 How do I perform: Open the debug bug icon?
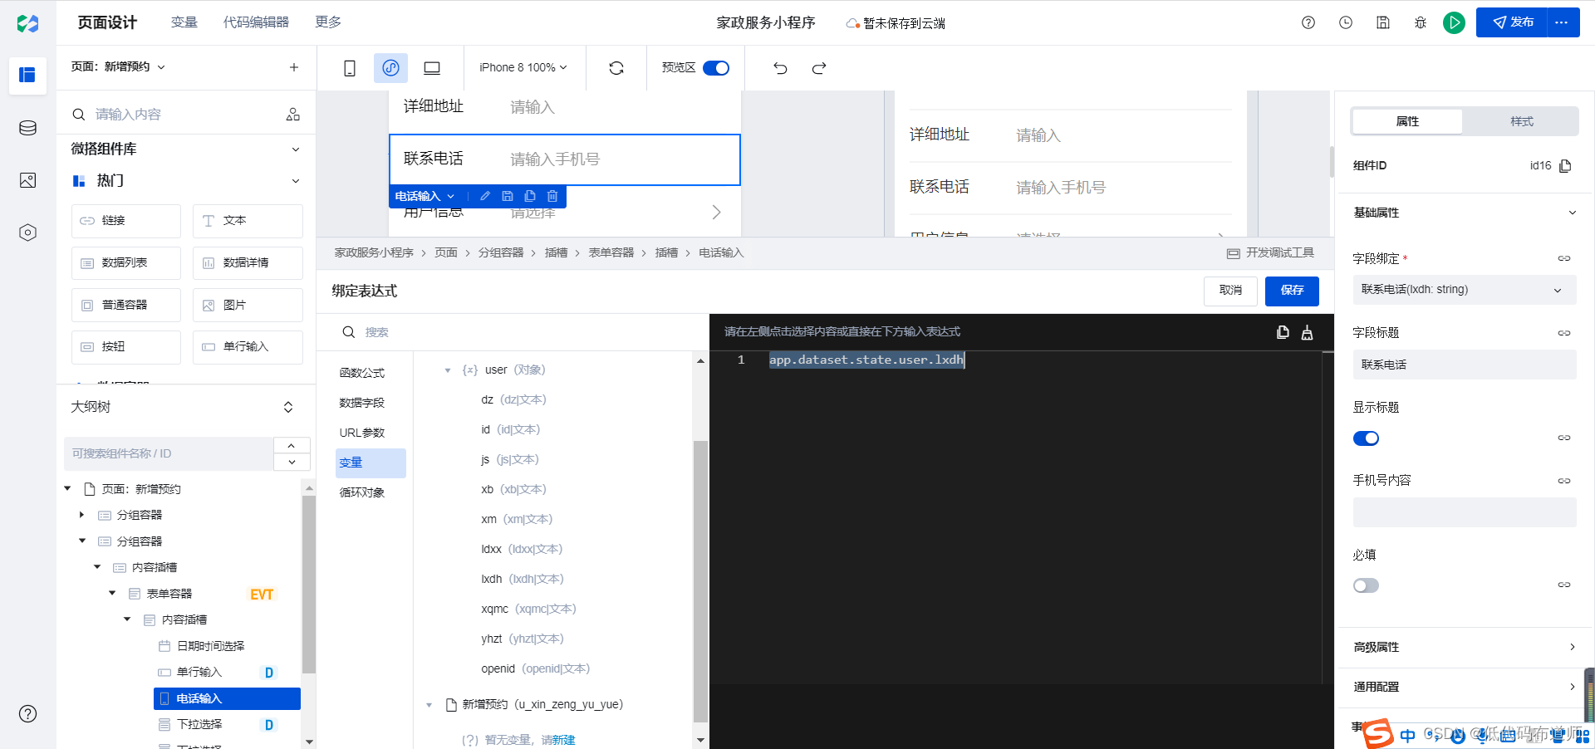1421,23
